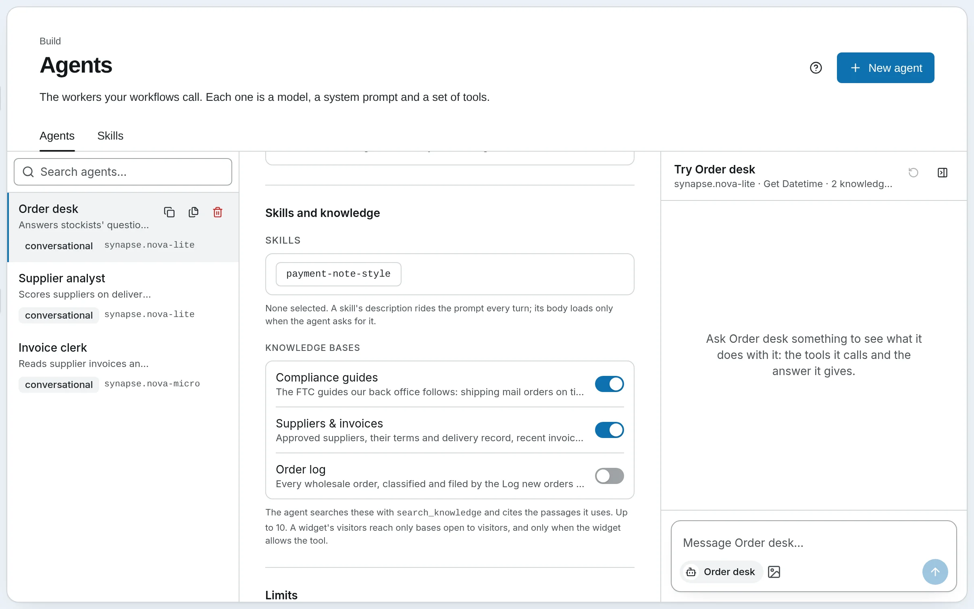Click the Try Order desk subtitle text
Image resolution: width=974 pixels, height=609 pixels.
(783, 184)
